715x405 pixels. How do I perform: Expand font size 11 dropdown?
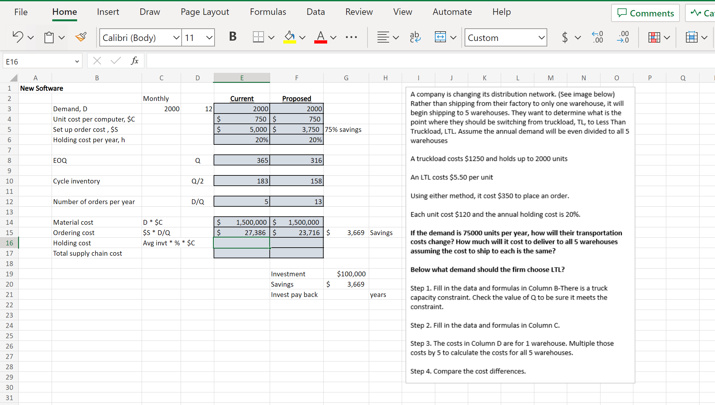[209, 37]
